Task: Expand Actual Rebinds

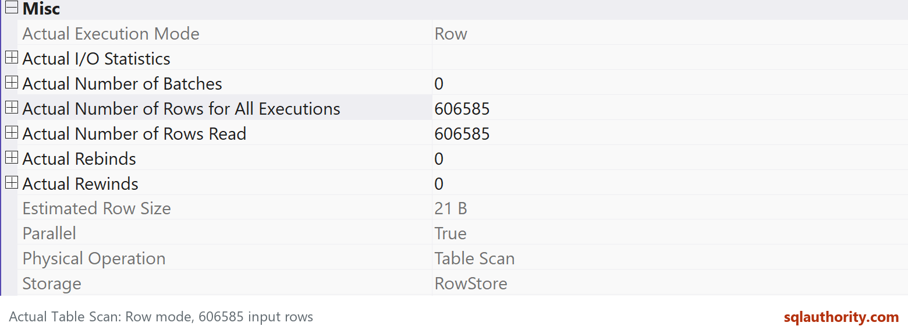Action: click(x=12, y=158)
